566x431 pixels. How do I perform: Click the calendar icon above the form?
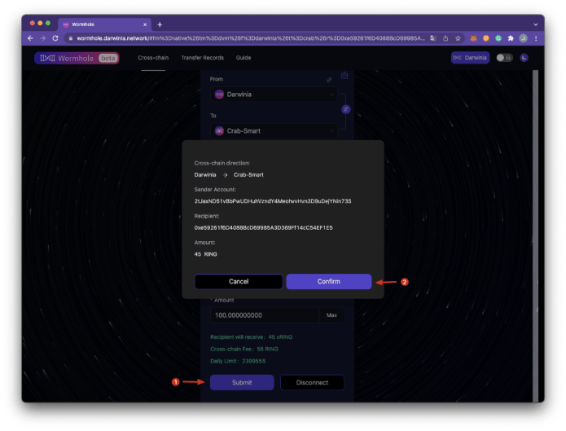344,76
